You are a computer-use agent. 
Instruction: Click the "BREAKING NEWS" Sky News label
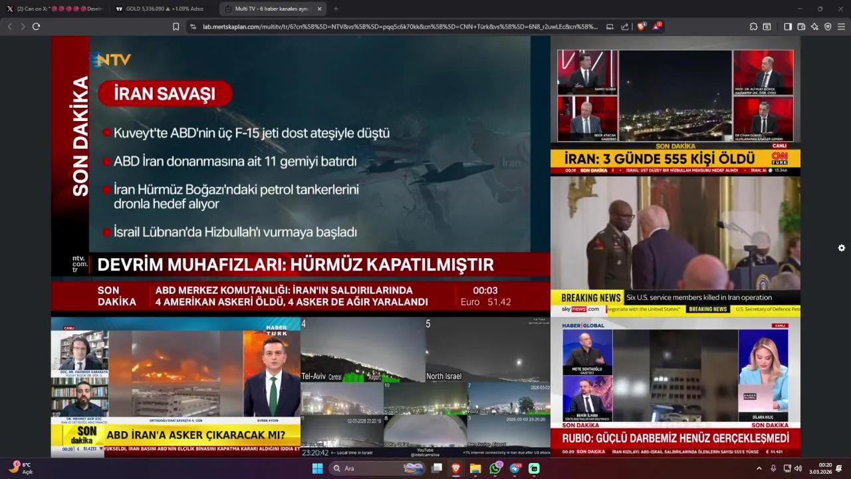pos(590,298)
